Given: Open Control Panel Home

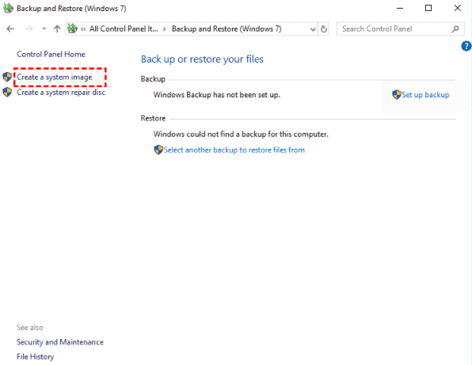Looking at the screenshot, I should pyautogui.click(x=51, y=54).
